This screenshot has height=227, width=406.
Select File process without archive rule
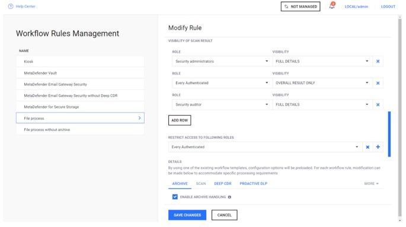click(80, 130)
